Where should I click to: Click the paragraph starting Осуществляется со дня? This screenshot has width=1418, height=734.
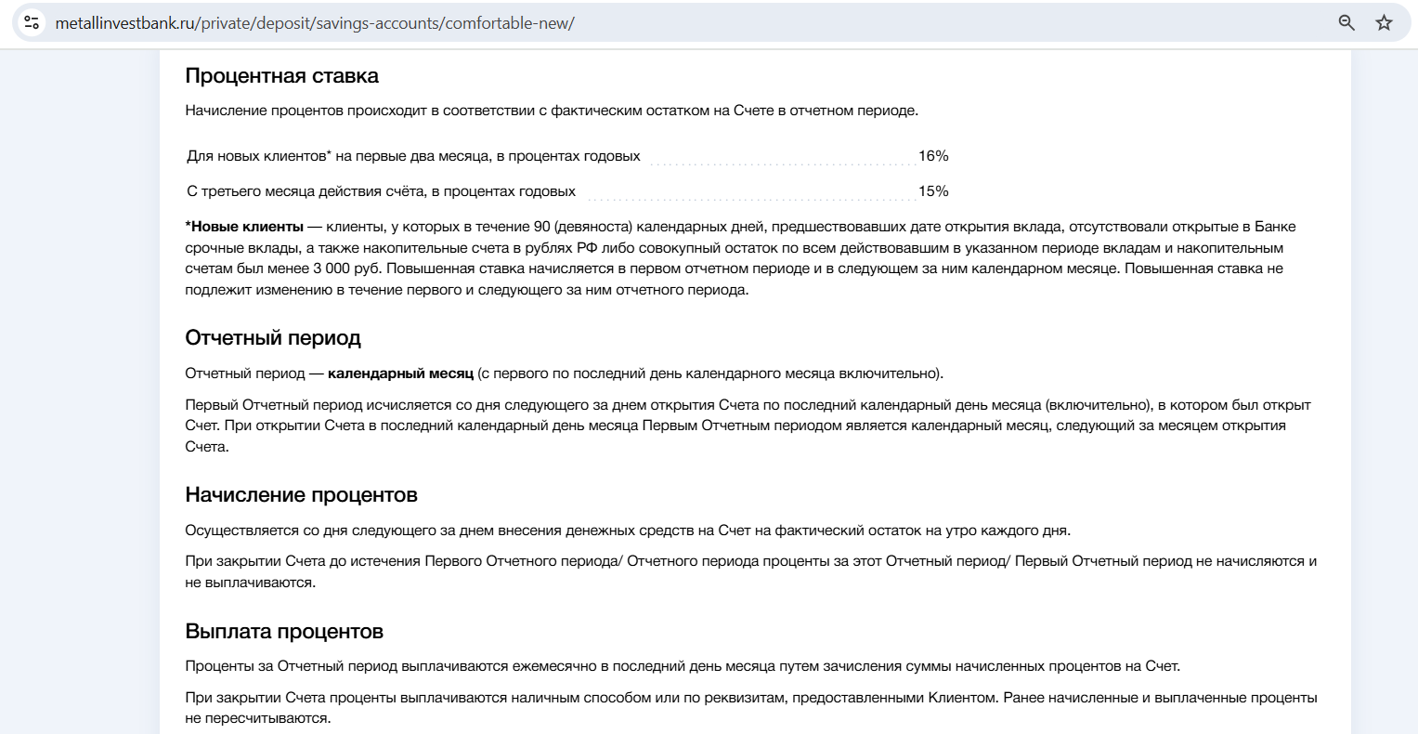point(628,531)
